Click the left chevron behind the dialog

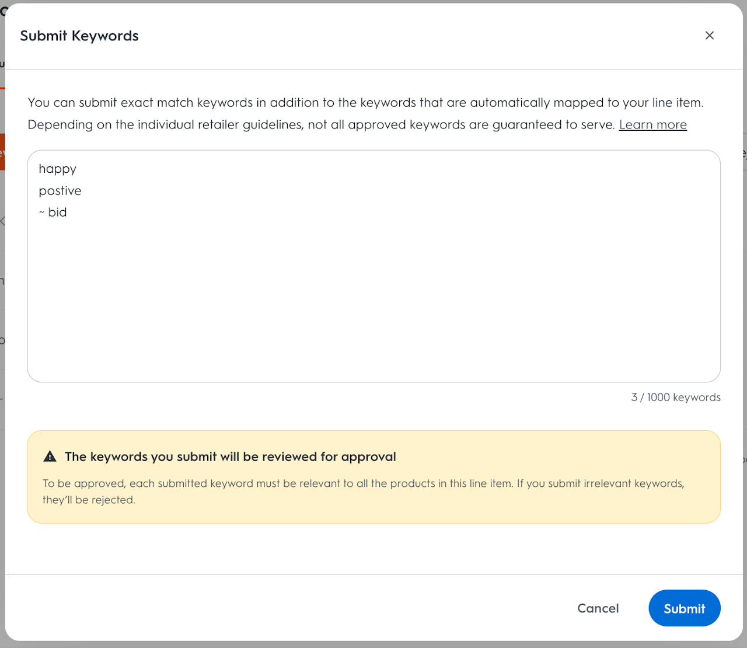tap(3, 221)
